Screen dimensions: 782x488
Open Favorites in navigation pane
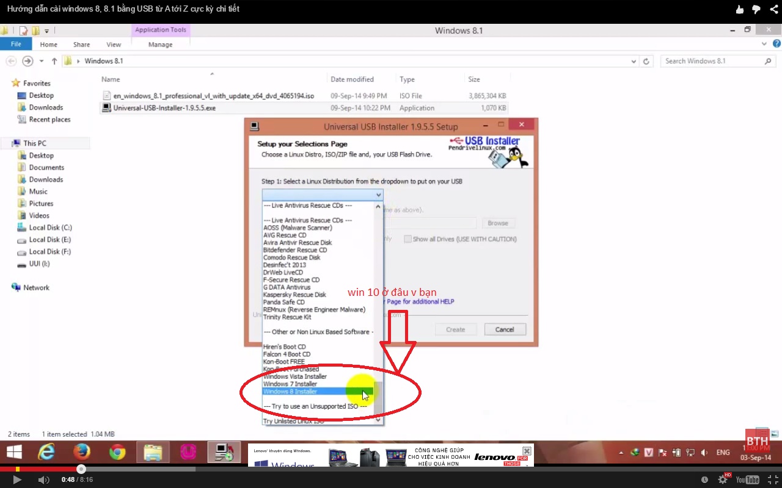tap(37, 83)
